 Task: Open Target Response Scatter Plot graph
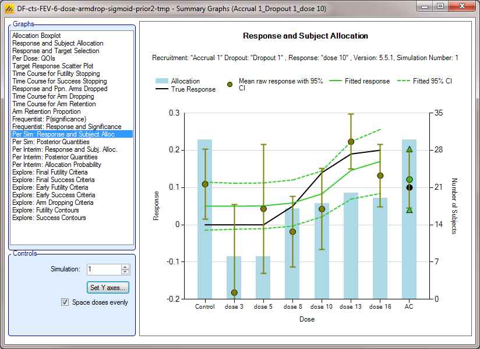[x=53, y=66]
